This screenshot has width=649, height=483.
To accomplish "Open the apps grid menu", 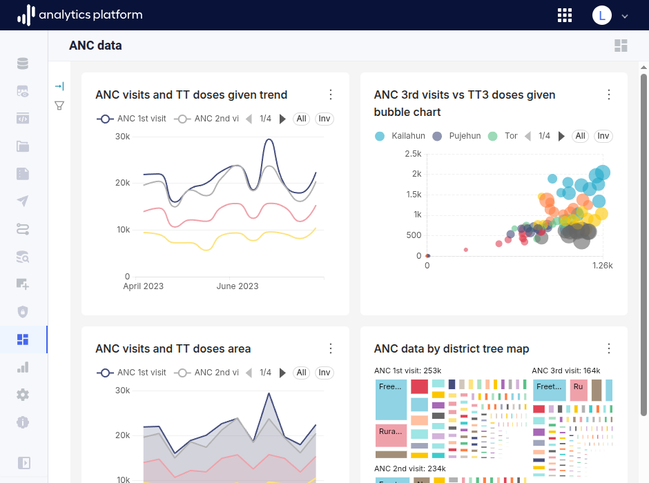I will click(x=565, y=15).
